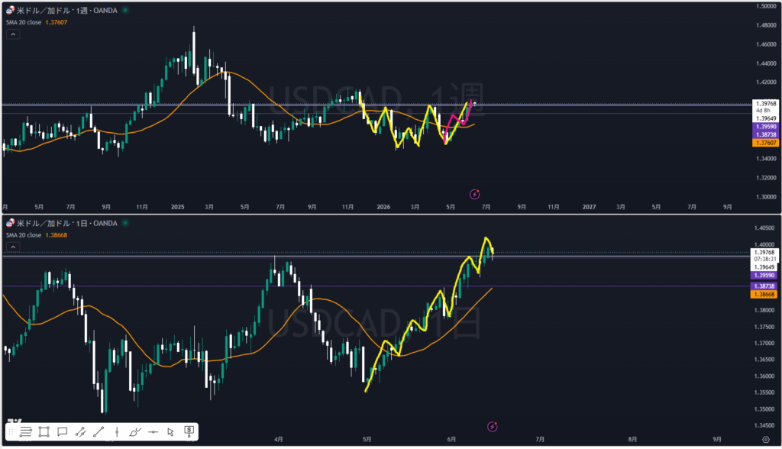Click the 4月 label on daily time axis
782x449 pixels.
pos(278,440)
